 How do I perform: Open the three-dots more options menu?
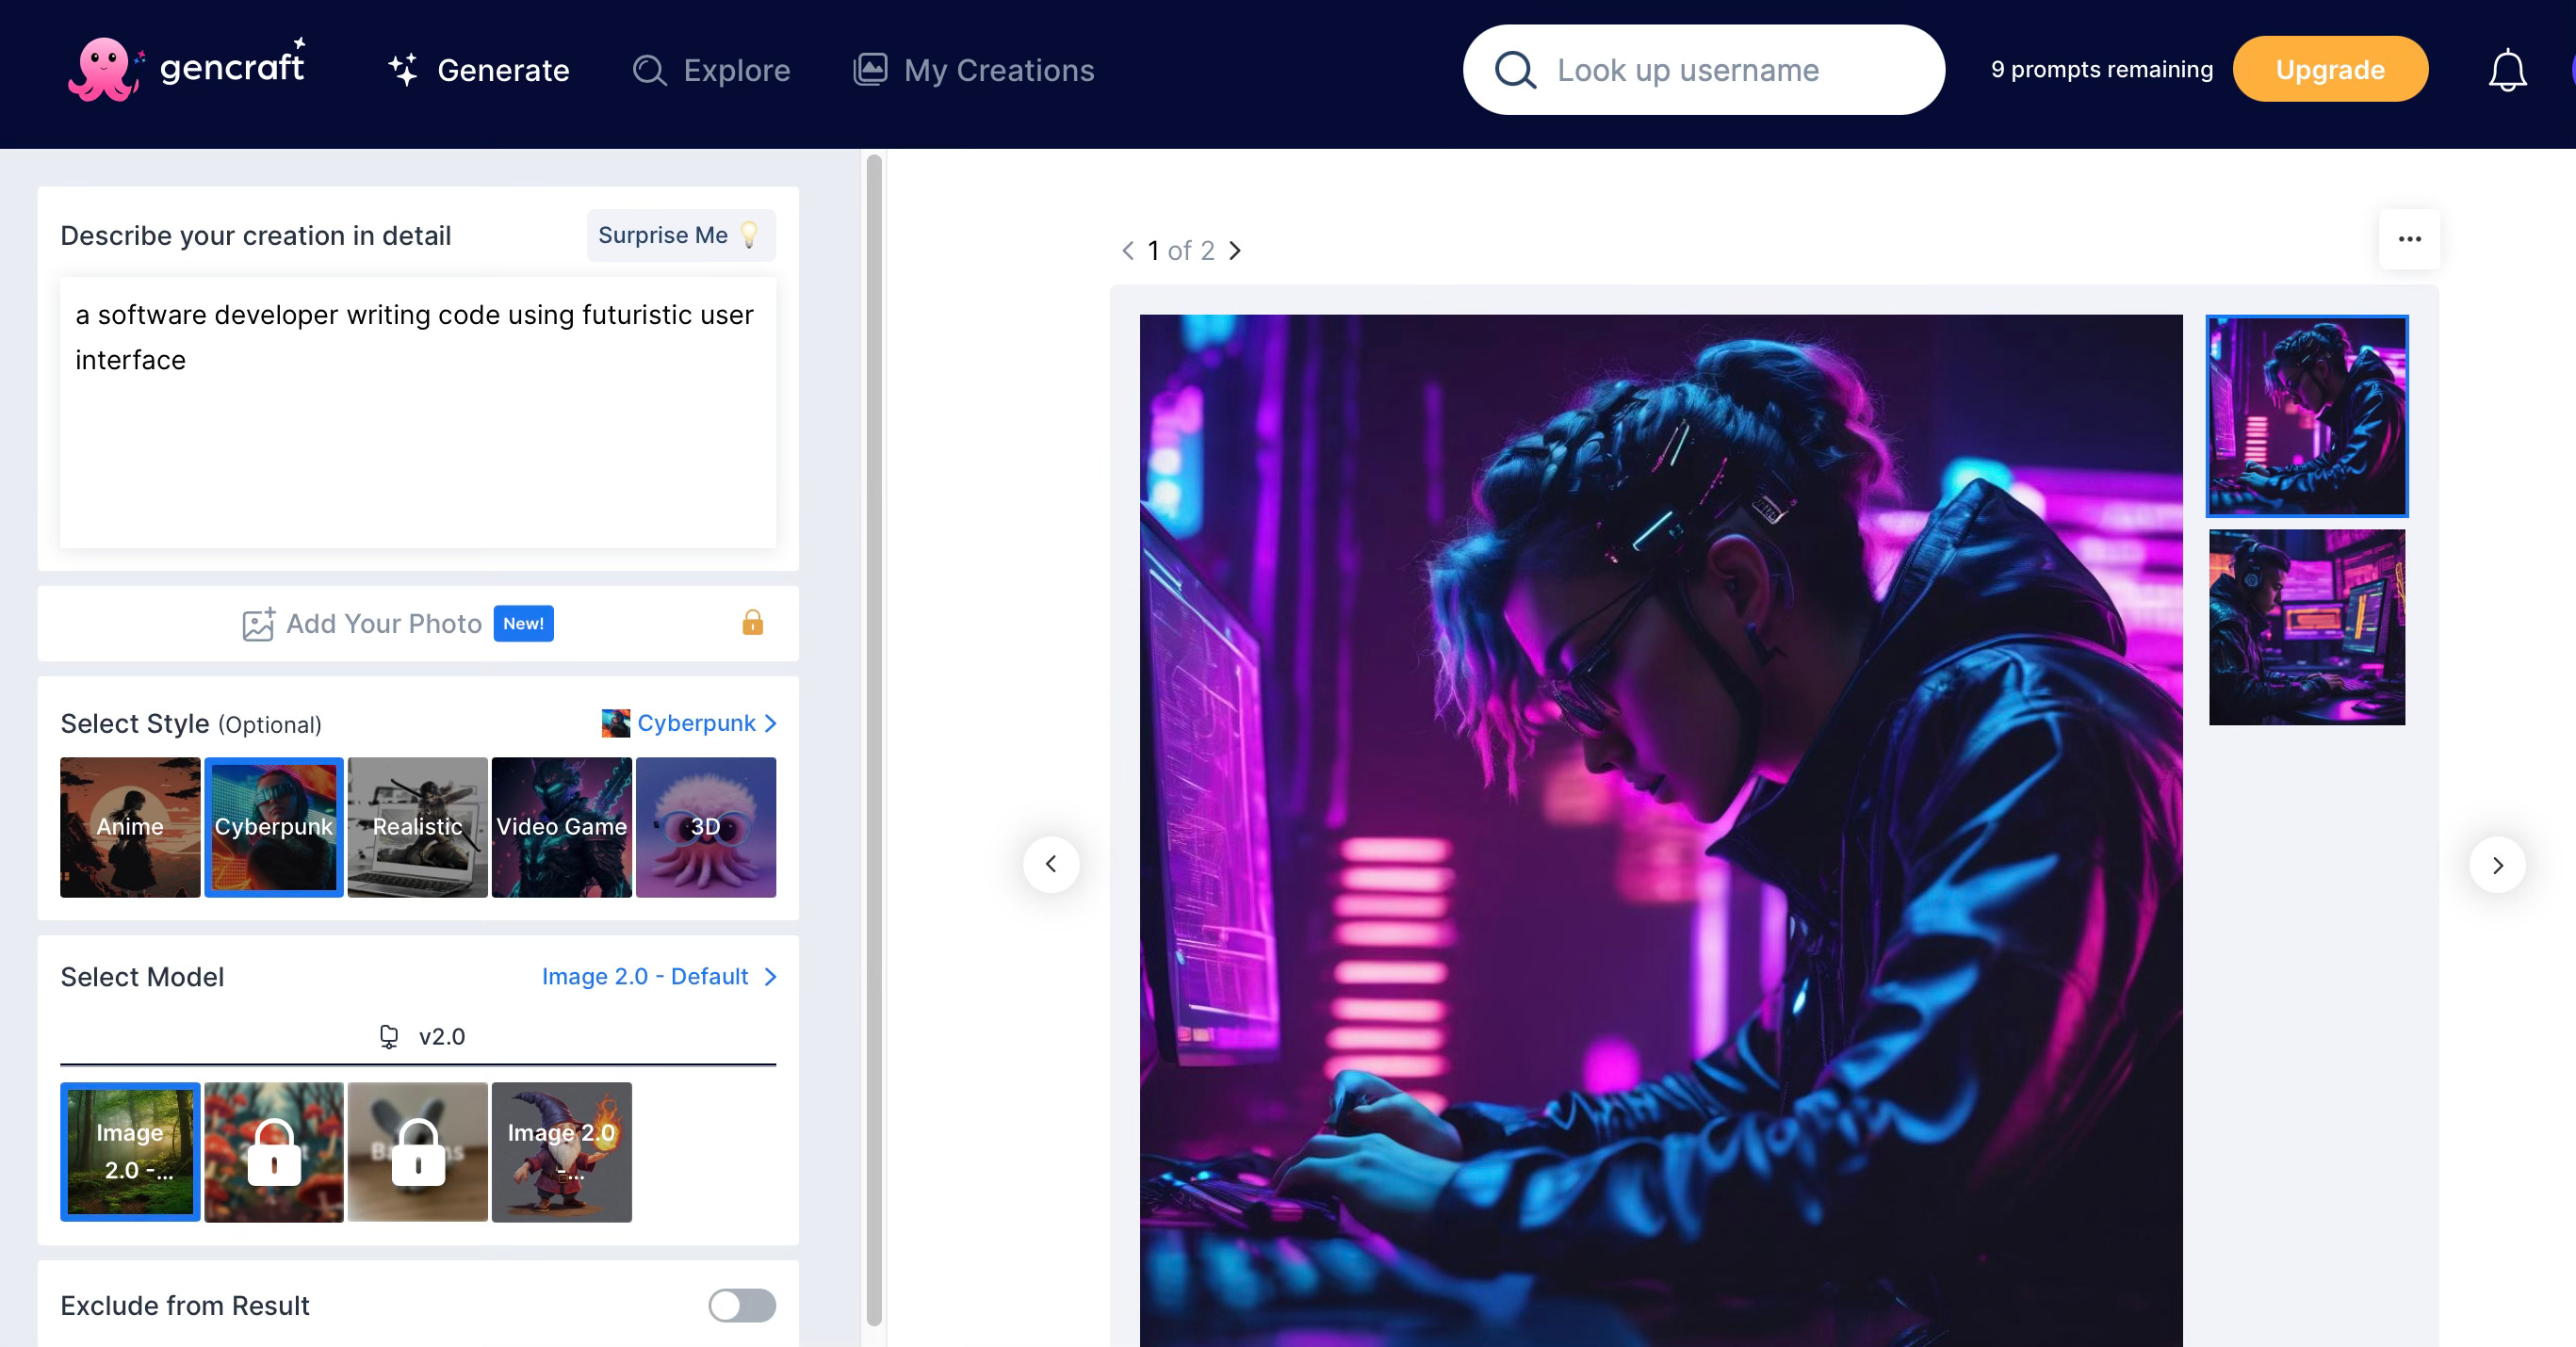coord(2408,239)
